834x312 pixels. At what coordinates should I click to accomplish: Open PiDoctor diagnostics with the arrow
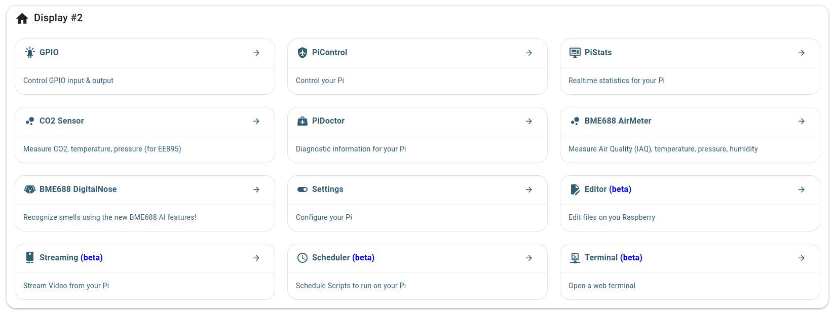529,121
